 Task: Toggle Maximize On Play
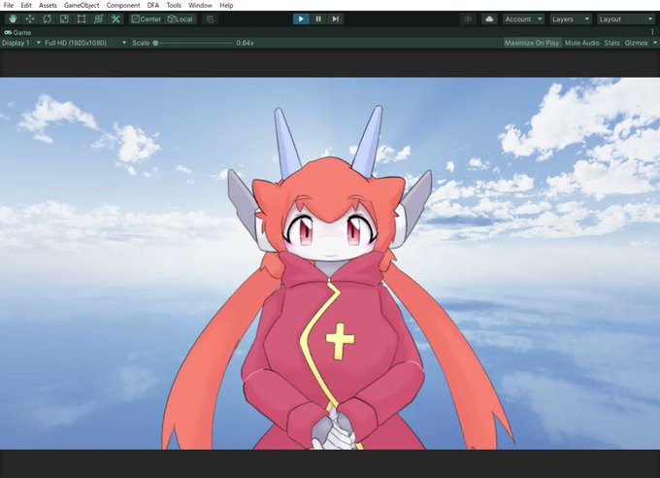(x=532, y=43)
